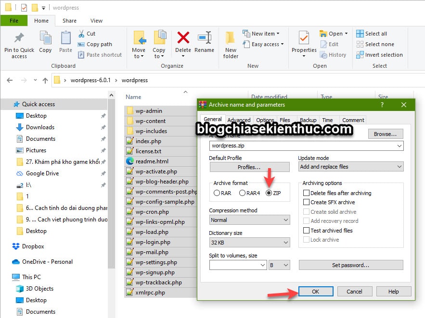Click Set password... button
Viewport: 425px width, 318px height.
[x=351, y=265]
